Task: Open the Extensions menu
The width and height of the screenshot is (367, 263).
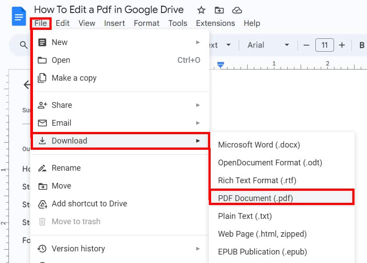Action: click(215, 23)
